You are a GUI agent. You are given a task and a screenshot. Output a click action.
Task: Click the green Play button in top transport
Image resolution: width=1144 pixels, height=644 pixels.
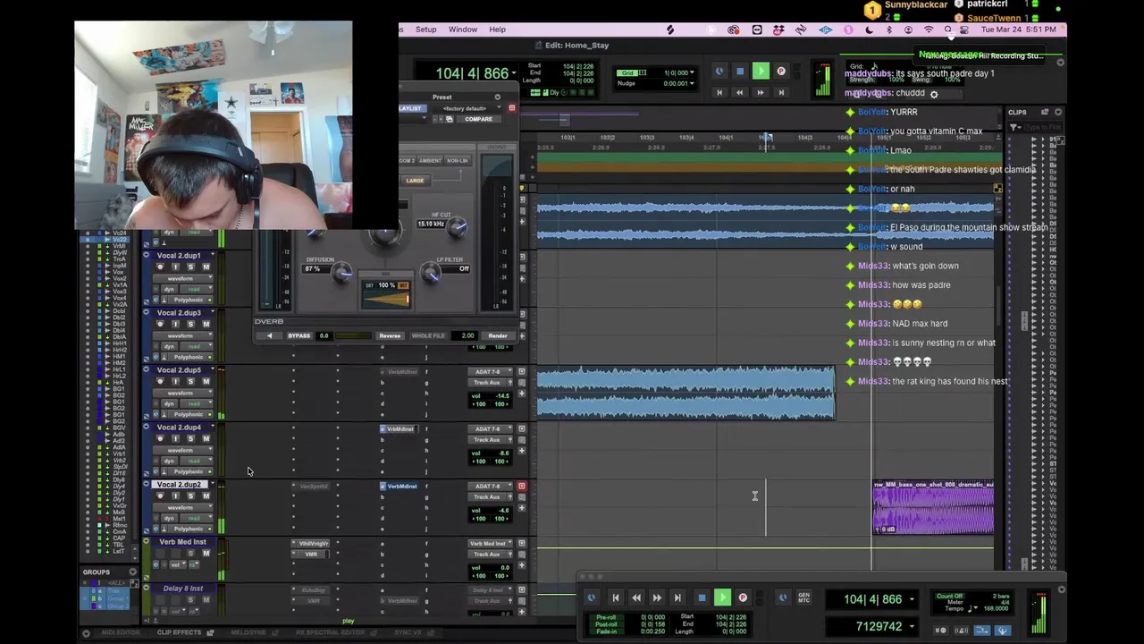click(761, 72)
